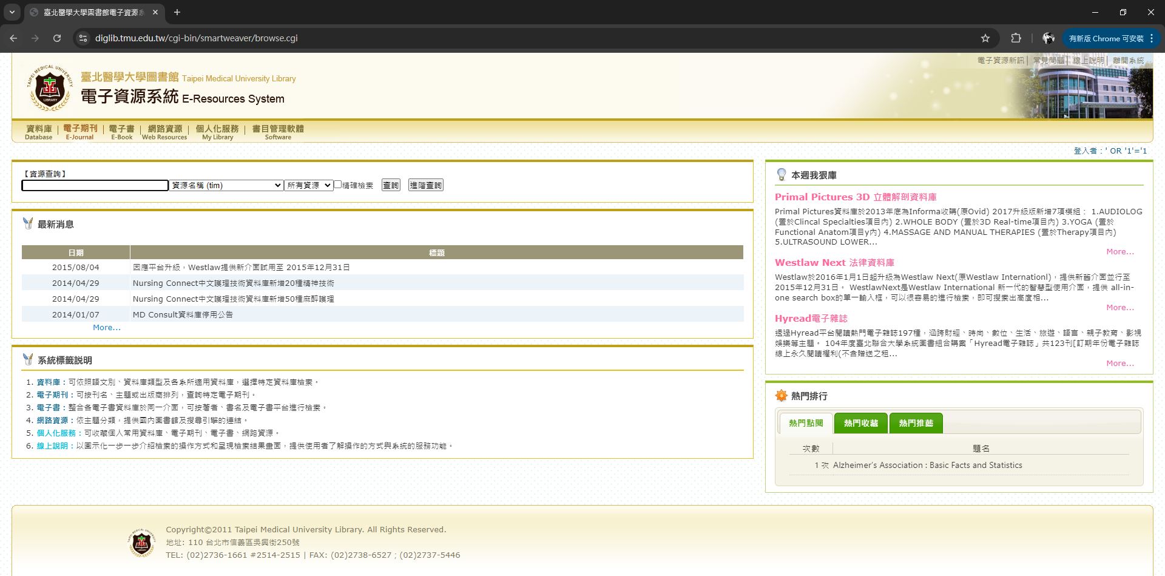1165x576 pixels.
Task: Open the 個人化服務 My Library menu
Action: [x=217, y=132]
